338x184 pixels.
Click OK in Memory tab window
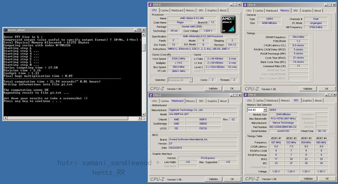[327, 89]
